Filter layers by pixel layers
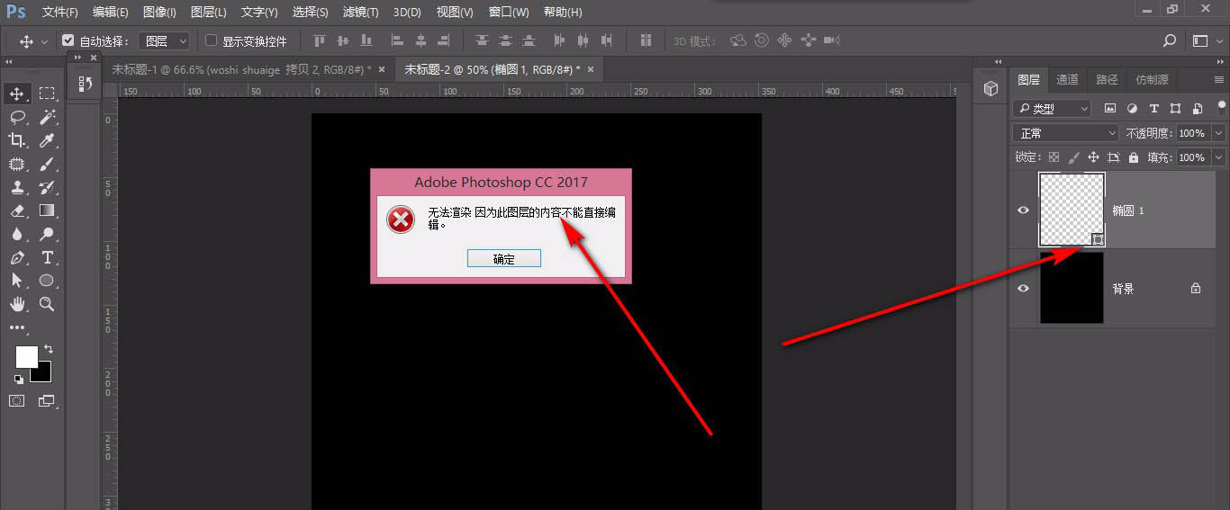The height and width of the screenshot is (510, 1230). tap(1110, 108)
